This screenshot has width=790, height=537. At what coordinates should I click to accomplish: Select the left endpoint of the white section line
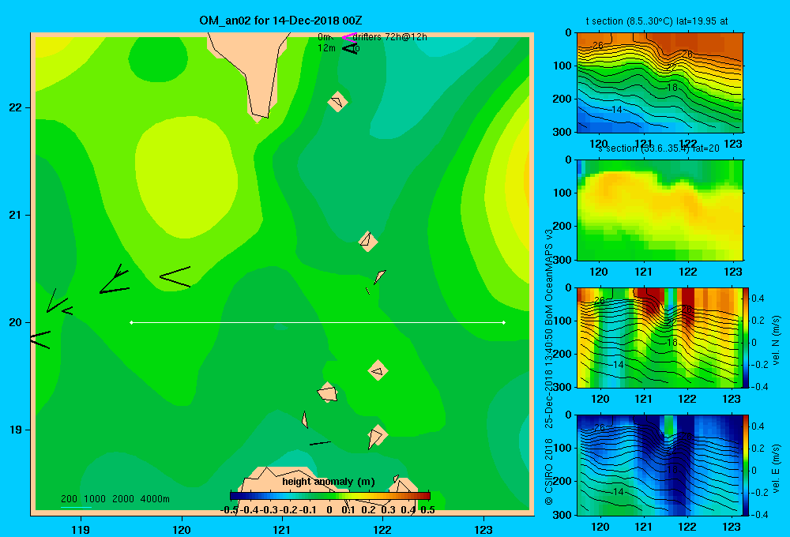click(131, 322)
